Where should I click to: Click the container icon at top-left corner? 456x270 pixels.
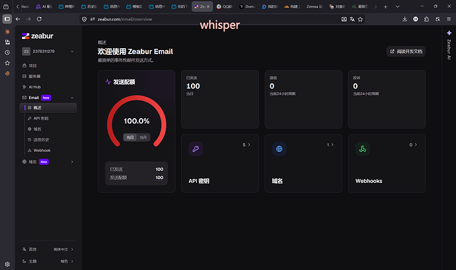(x=6, y=7)
